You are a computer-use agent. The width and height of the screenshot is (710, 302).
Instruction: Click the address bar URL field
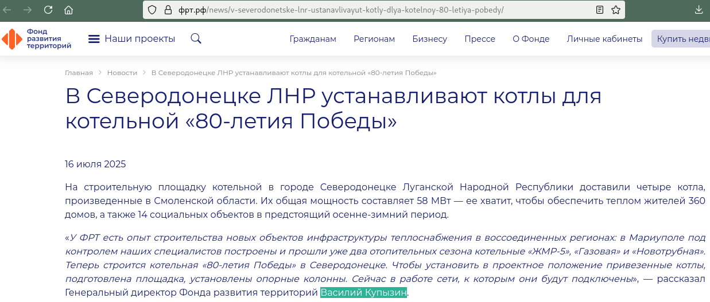pos(385,10)
